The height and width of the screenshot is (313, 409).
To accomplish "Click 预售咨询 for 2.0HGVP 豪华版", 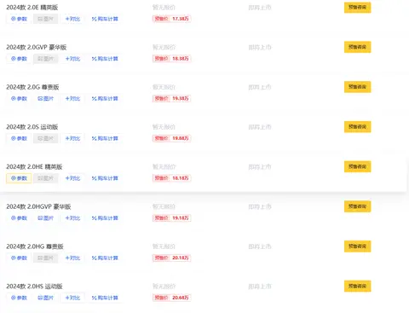I will tap(357, 206).
